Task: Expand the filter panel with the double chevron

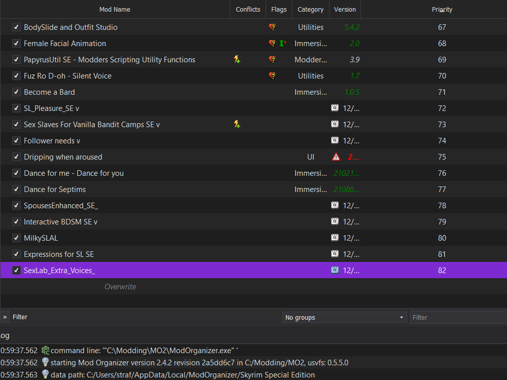Action: [x=5, y=317]
